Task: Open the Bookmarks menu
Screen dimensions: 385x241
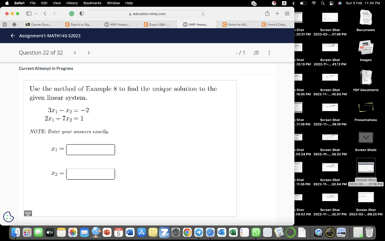Action: click(92, 3)
